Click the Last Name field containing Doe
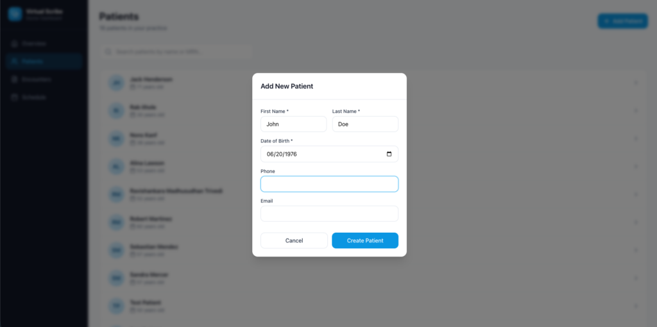The width and height of the screenshot is (657, 327). pos(365,124)
